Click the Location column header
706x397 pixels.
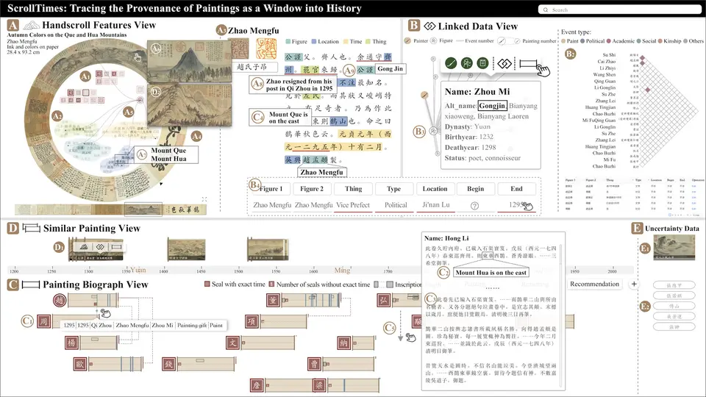click(435, 189)
